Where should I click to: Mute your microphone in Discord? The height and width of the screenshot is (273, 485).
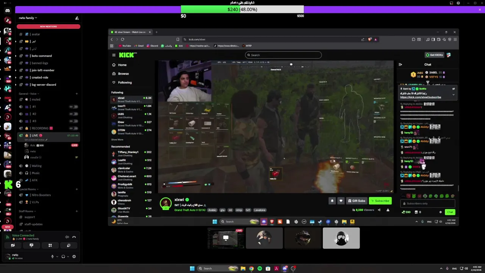click(x=52, y=257)
